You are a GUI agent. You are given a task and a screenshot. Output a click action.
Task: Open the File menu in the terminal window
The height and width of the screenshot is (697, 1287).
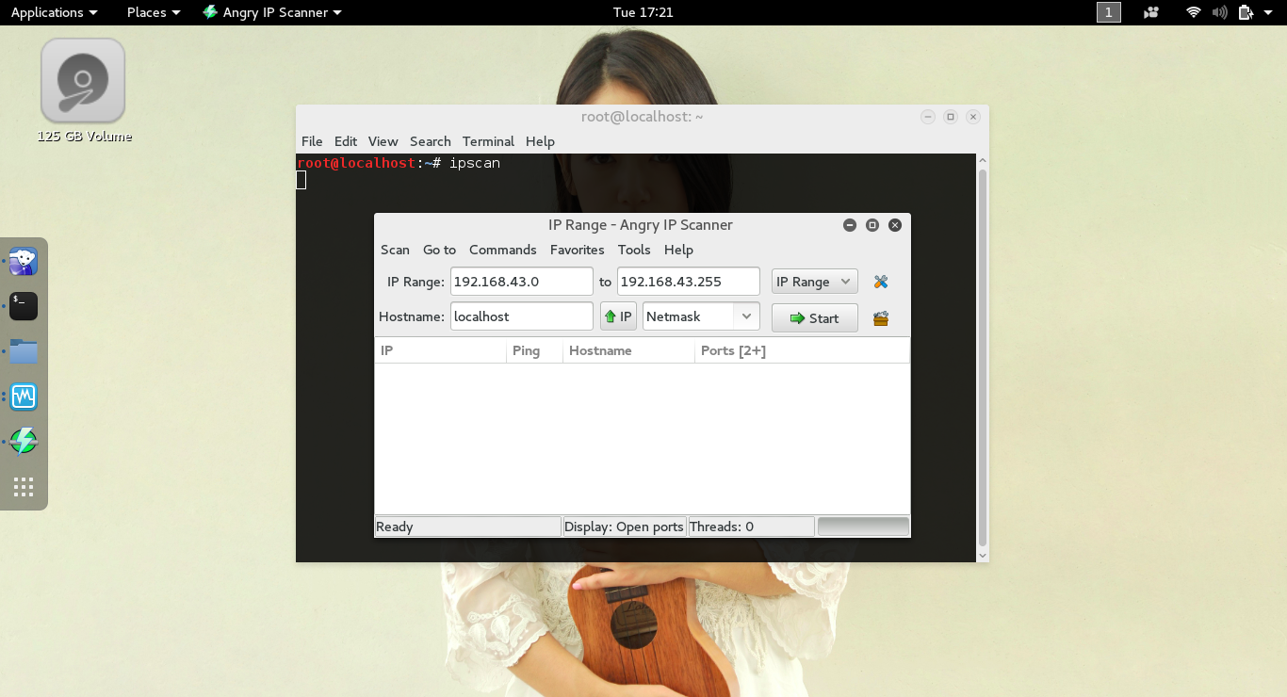(x=312, y=141)
